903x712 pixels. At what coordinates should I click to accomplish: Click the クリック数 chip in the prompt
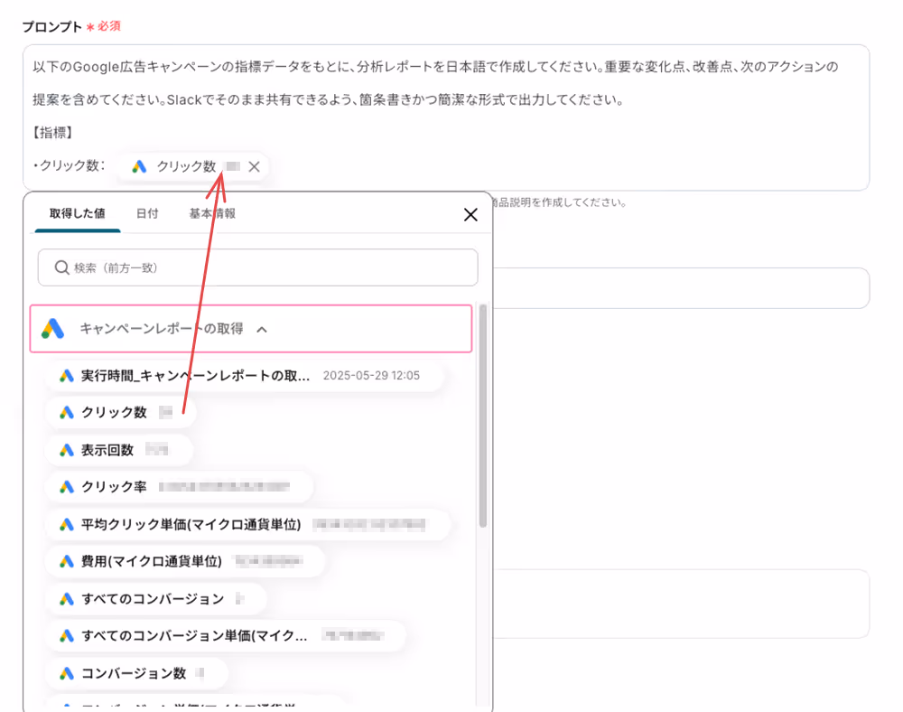click(x=193, y=167)
